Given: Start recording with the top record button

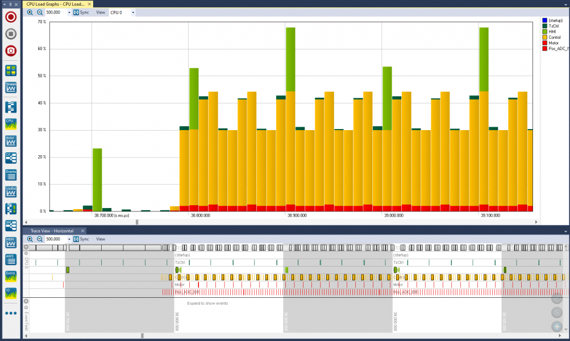Looking at the screenshot, I should (x=11, y=17).
